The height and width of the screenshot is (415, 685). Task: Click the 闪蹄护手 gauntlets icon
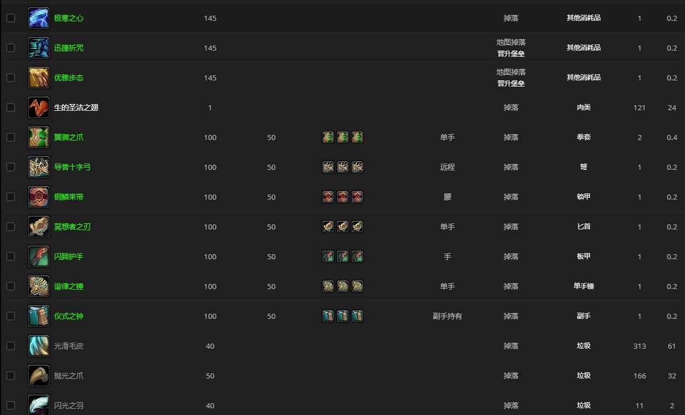click(39, 256)
